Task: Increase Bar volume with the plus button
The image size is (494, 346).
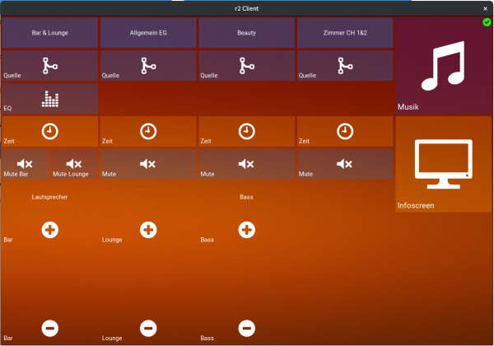Action: click(49, 230)
